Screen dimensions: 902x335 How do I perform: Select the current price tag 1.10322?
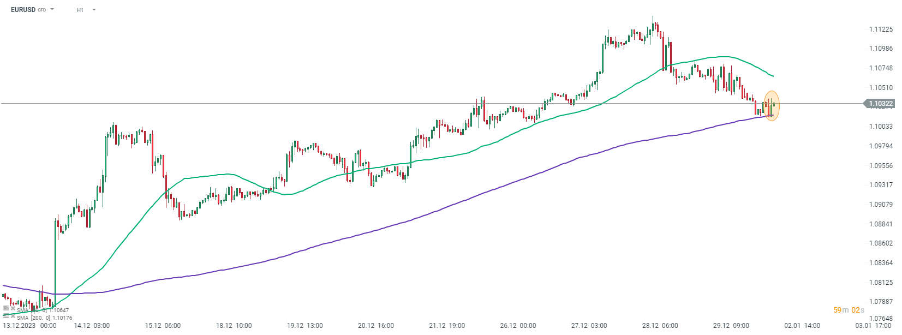[x=880, y=104]
